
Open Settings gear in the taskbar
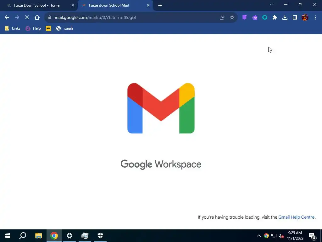69,236
